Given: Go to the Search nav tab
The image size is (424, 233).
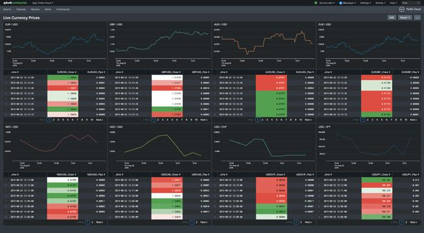Looking at the screenshot, I should click(7, 9).
